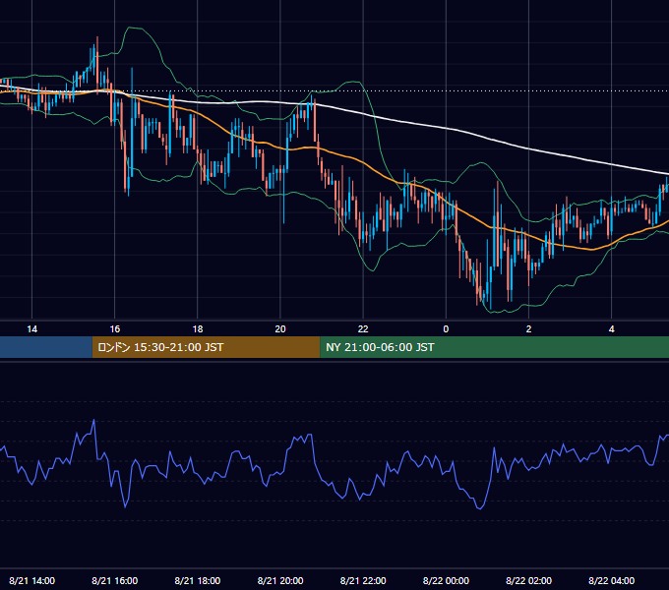The width and height of the screenshot is (669, 590).
Task: Click the 8/21 18:00 label on the oscillator axis
Action: coord(198,581)
